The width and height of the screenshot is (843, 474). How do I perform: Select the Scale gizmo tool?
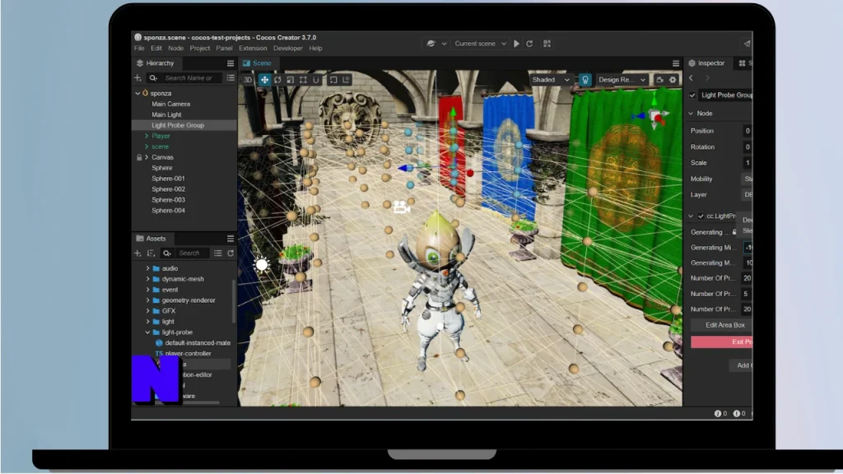(291, 80)
